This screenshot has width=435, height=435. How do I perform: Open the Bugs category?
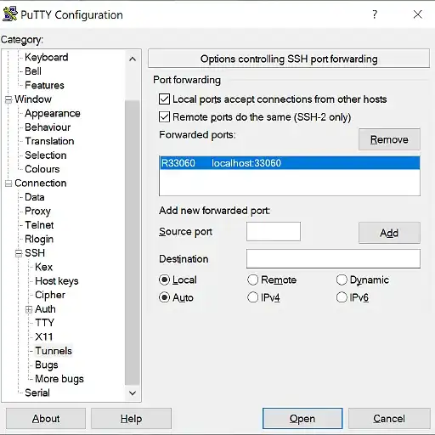point(47,364)
